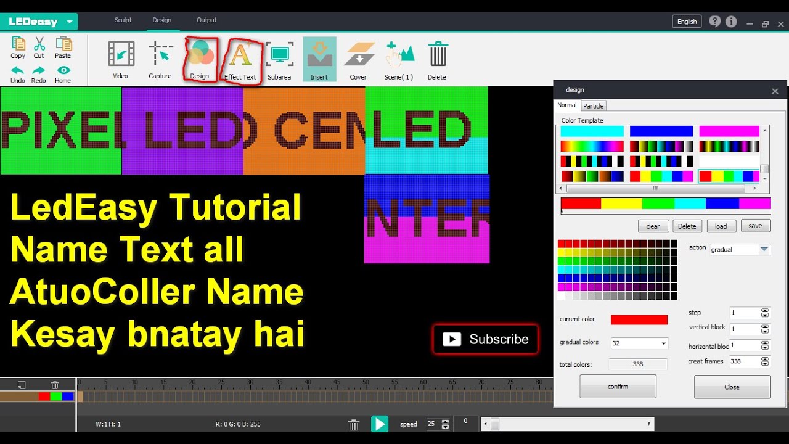
Task: Click the save button
Action: (x=755, y=226)
